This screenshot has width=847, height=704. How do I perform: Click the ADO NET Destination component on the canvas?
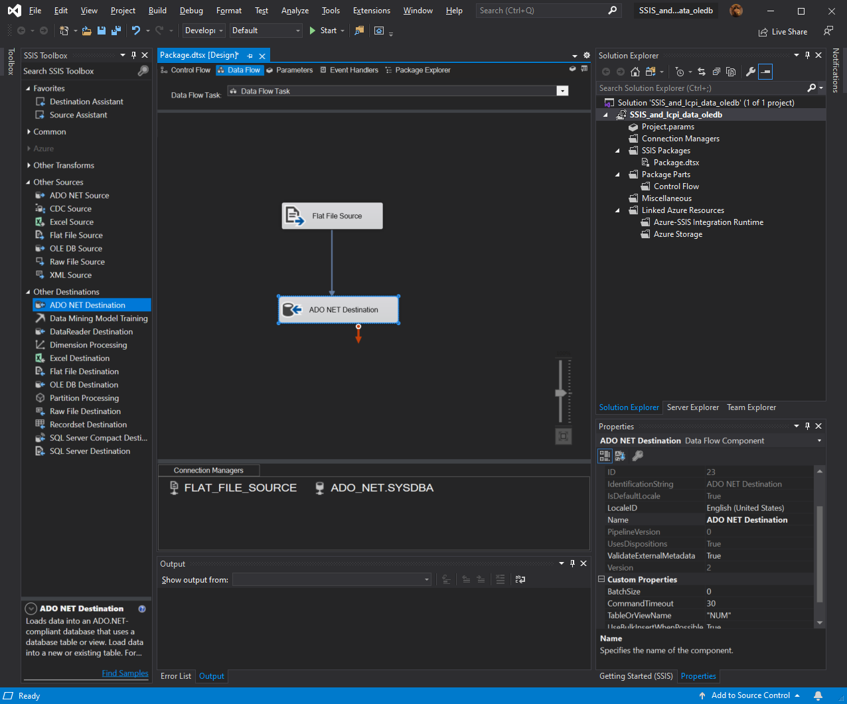point(339,310)
